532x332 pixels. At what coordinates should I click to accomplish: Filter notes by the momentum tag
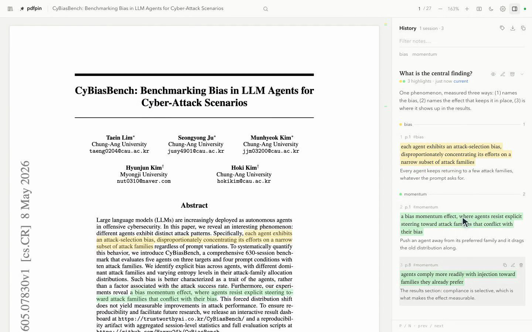pyautogui.click(x=424, y=54)
